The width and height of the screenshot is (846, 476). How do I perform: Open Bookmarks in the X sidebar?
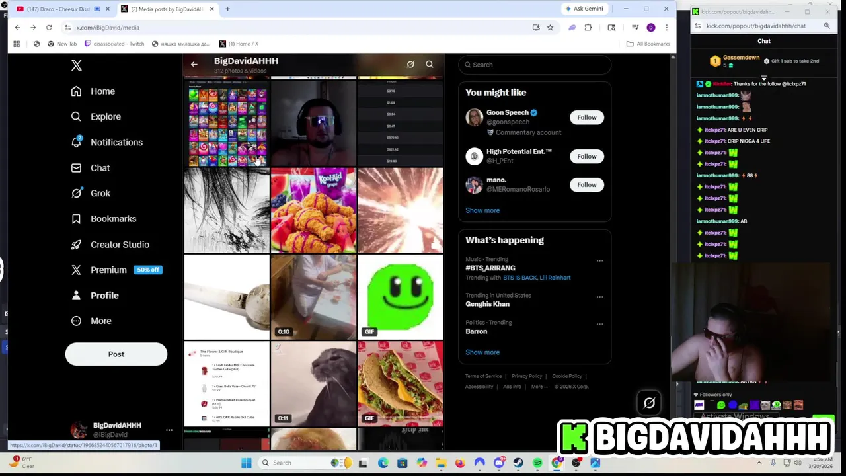[104, 219]
